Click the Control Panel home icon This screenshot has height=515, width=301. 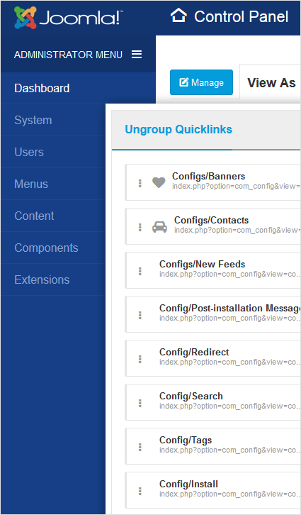[178, 16]
